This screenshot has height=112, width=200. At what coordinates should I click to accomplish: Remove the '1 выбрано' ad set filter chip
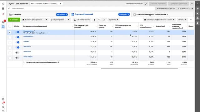128,14
